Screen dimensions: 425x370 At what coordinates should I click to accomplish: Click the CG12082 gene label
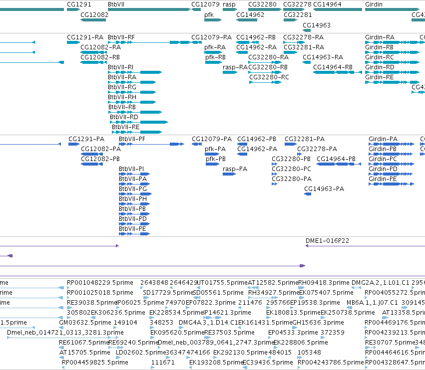coord(94,14)
